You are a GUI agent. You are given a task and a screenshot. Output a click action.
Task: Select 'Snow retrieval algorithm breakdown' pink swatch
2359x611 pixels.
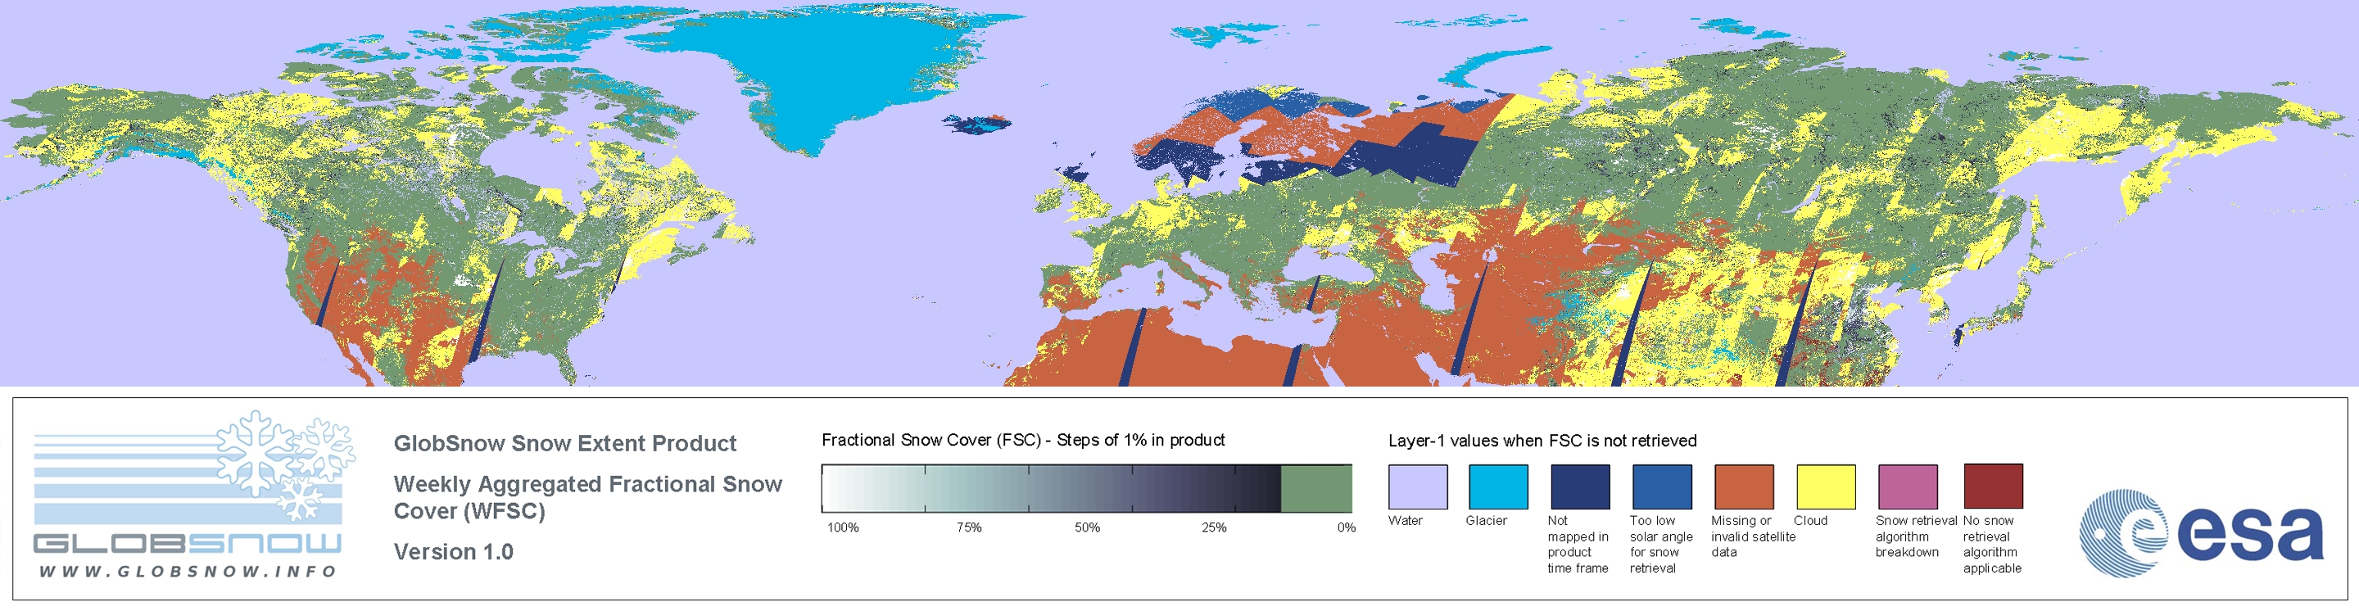(1908, 487)
